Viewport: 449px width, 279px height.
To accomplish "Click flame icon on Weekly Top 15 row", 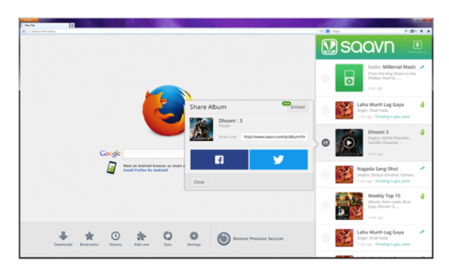I will click(422, 196).
